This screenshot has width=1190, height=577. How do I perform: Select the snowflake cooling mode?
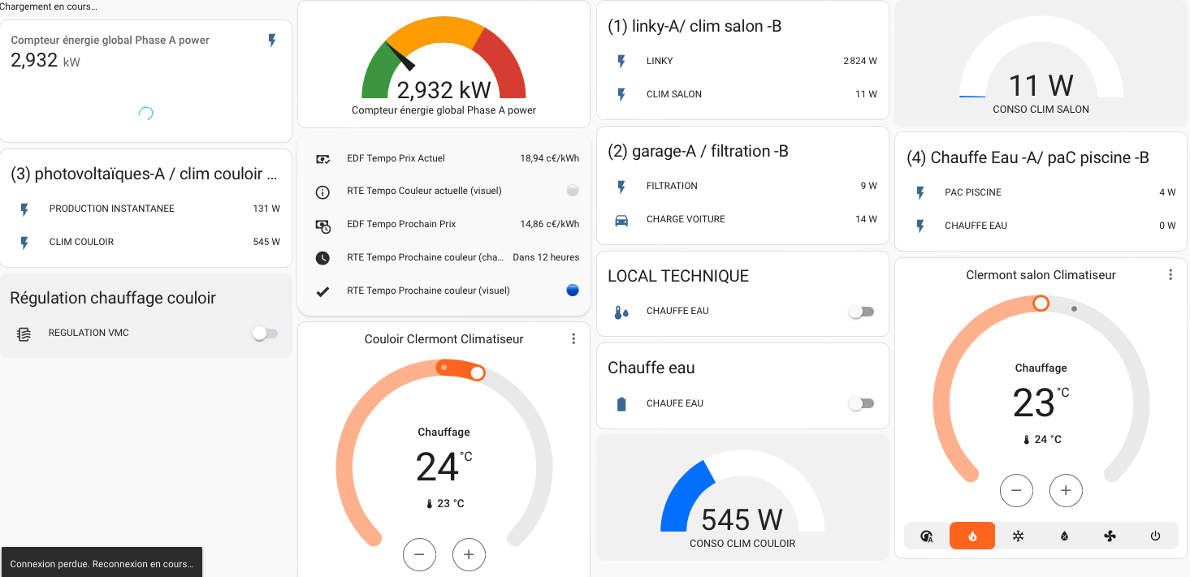[x=1018, y=536]
